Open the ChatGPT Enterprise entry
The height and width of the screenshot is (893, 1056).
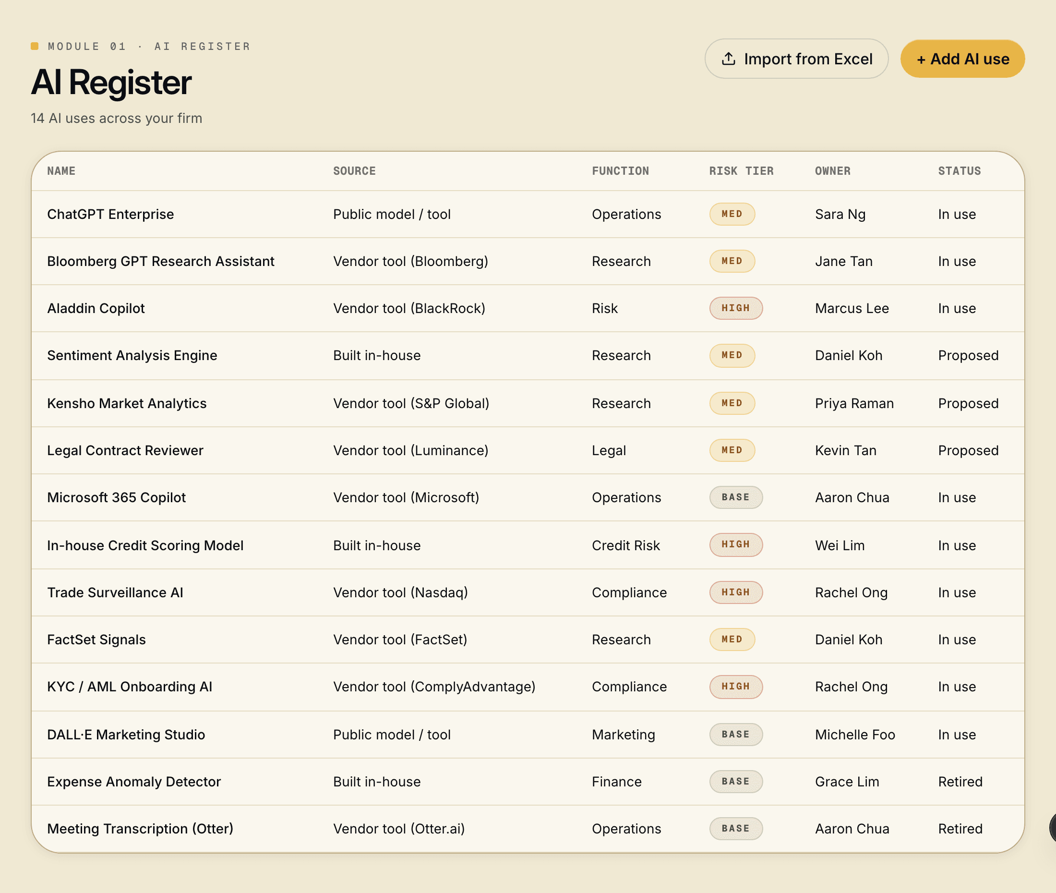528,214
